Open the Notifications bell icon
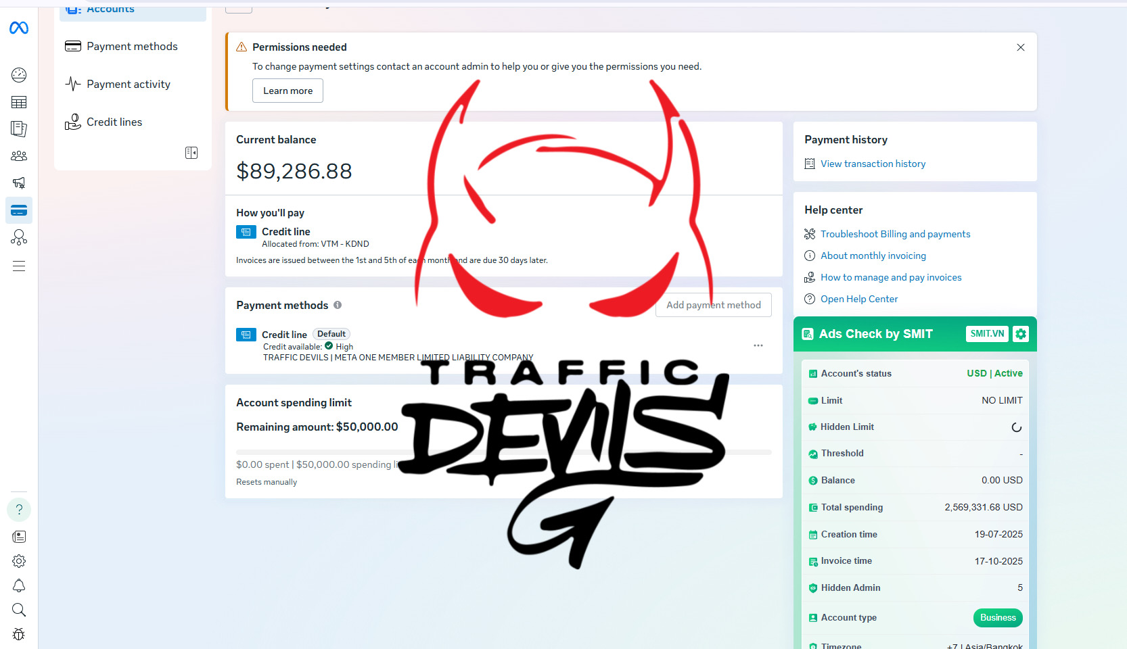Screen dimensions: 1127x649 (19, 585)
